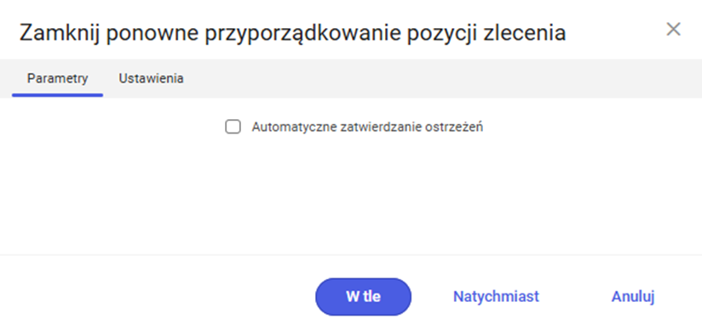Enable Automatyczne zatwierdzanie ostrzeżeń checkbox
Screen dimensions: 702x330
[233, 127]
